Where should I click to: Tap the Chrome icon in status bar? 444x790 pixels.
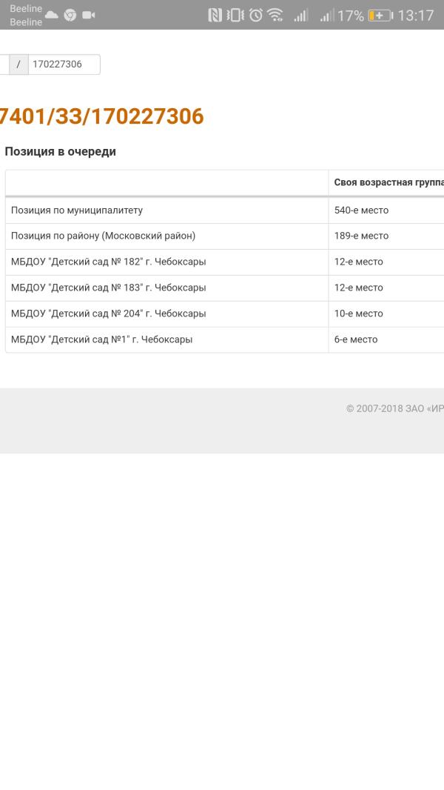pos(70,15)
